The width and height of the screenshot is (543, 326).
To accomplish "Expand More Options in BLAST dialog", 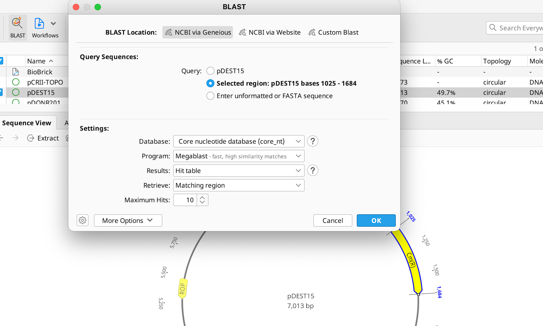I will (x=128, y=220).
